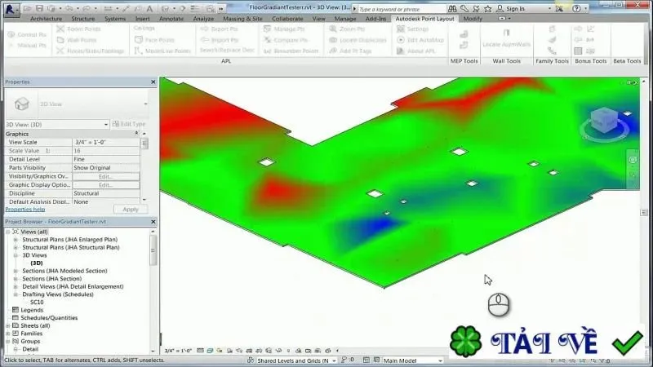The image size is (653, 367).
Task: Expand the Sheets (all) node
Action: coord(8,325)
